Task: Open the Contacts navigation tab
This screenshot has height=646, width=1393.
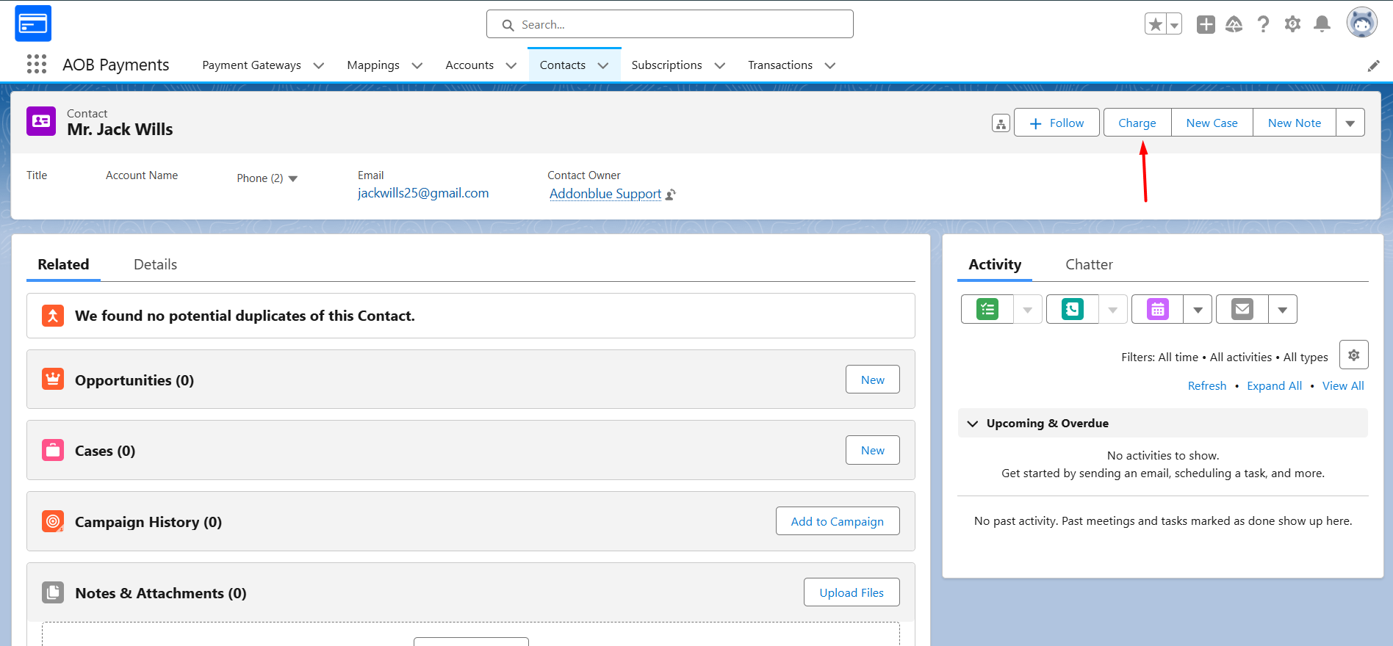Action: (x=563, y=65)
